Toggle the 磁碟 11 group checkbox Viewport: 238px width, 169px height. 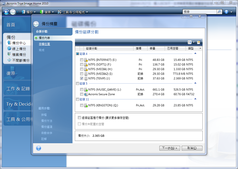click(x=77, y=99)
